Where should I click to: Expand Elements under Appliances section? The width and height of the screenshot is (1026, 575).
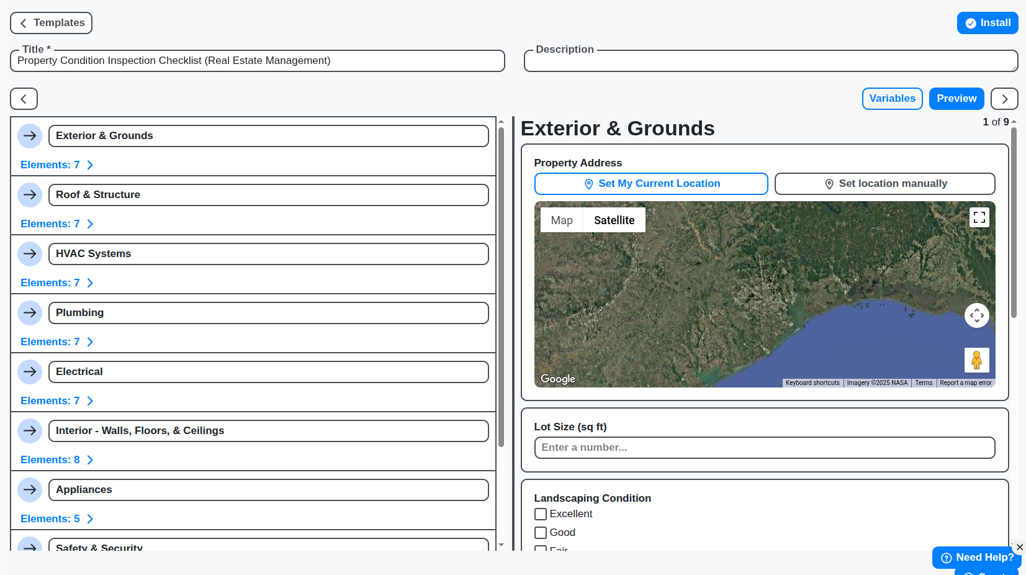point(57,518)
